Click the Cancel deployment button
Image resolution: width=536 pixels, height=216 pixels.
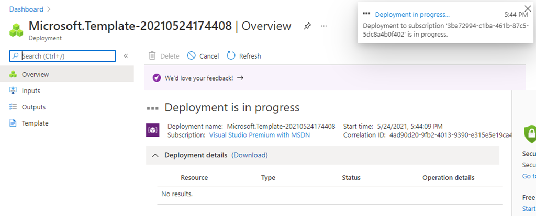[203, 56]
